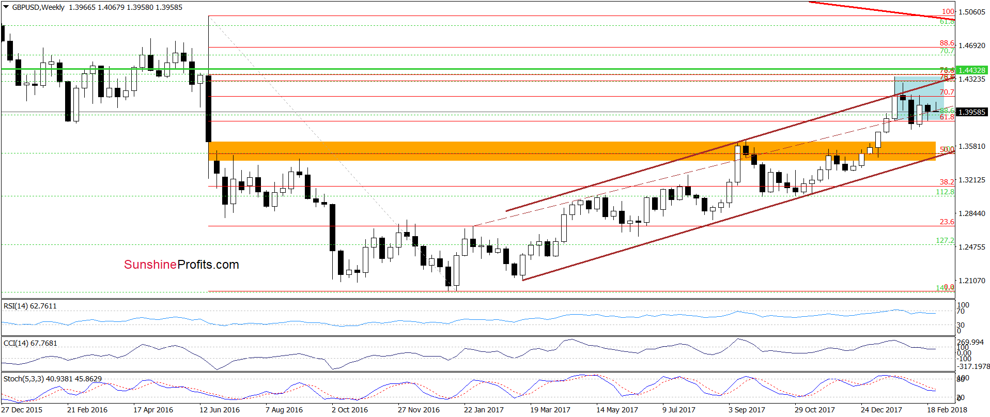Click the green 112.8 Fibonacci label

(x=945, y=192)
